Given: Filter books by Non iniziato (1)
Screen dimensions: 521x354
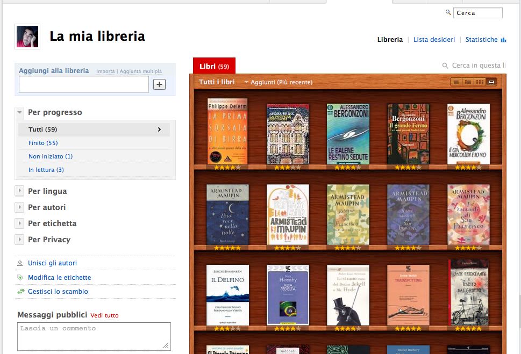Looking at the screenshot, I should click(51, 156).
